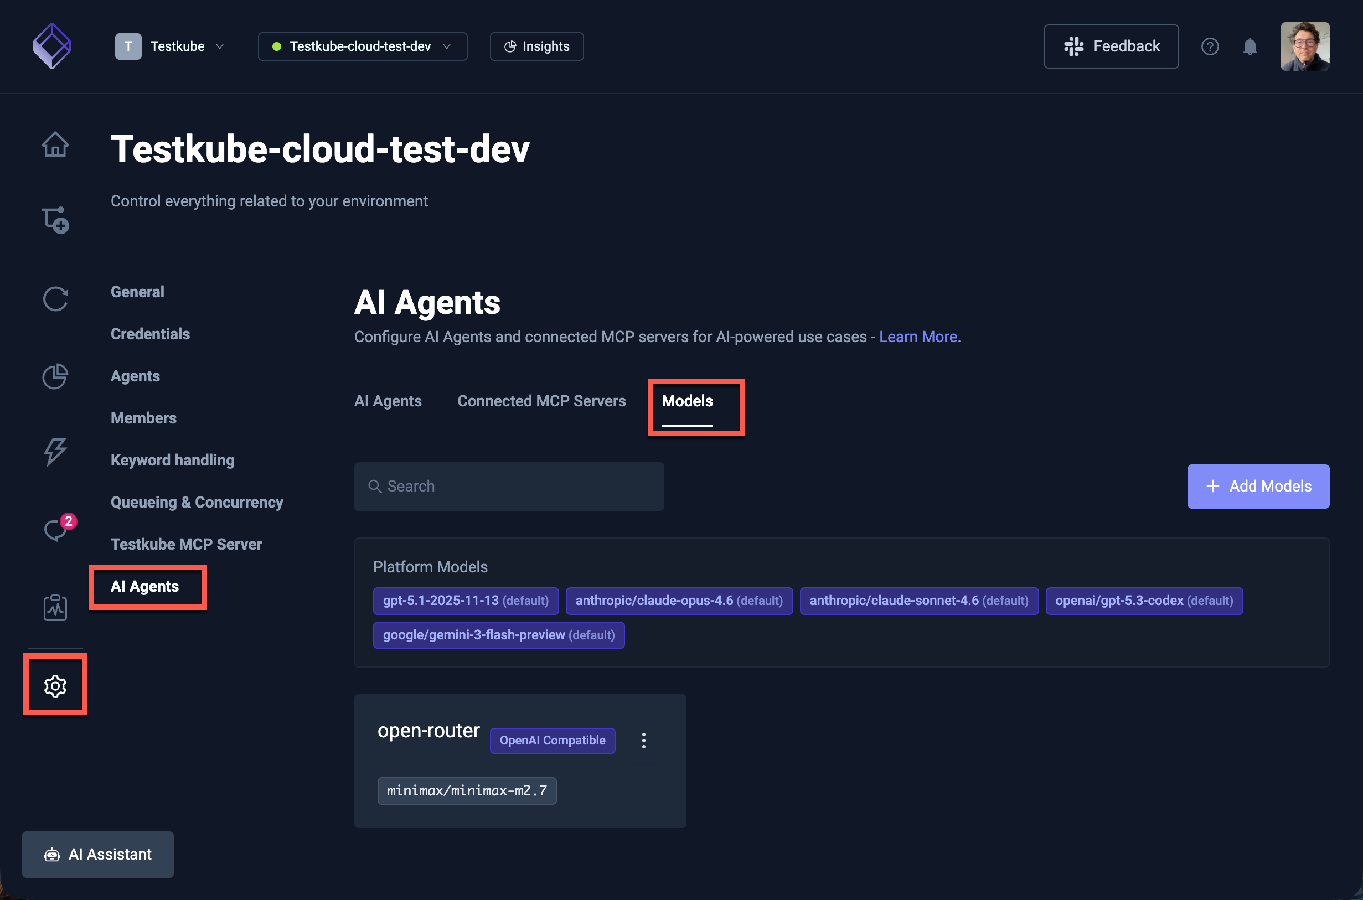Open the help question-mark icon
Viewport: 1363px width, 900px height.
coord(1210,46)
